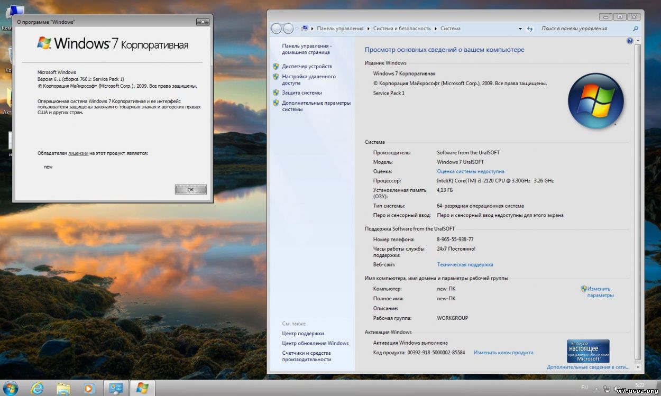The height and width of the screenshot is (396, 661).
Task: Open Панель управления - домашняя страница
Action: tap(307, 49)
